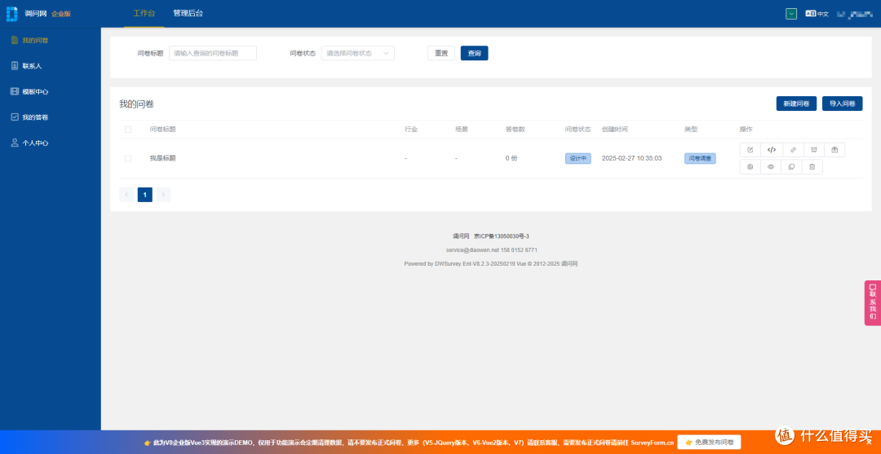This screenshot has height=454, width=881.
Task: Click the 问卷状态 column header
Action: click(578, 130)
